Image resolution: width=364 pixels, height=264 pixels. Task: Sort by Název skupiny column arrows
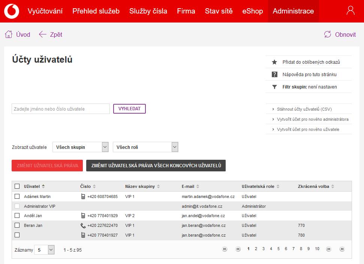158,186
